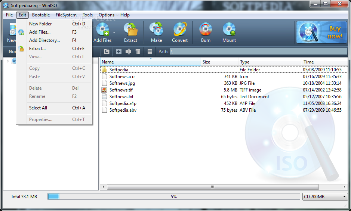Click the 07/16/2009 11:35:33 time cell
Screen dimensions: 351x211
pos(322,77)
